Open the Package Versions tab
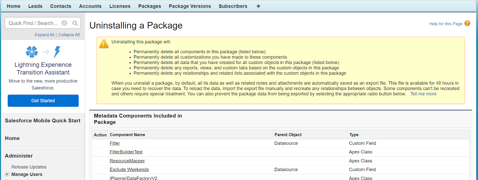The width and height of the screenshot is (478, 180). click(x=190, y=6)
